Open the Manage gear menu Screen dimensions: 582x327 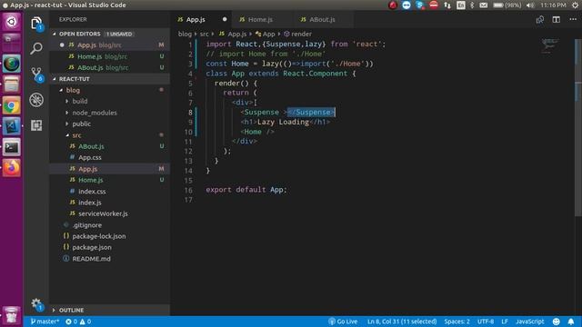36,304
